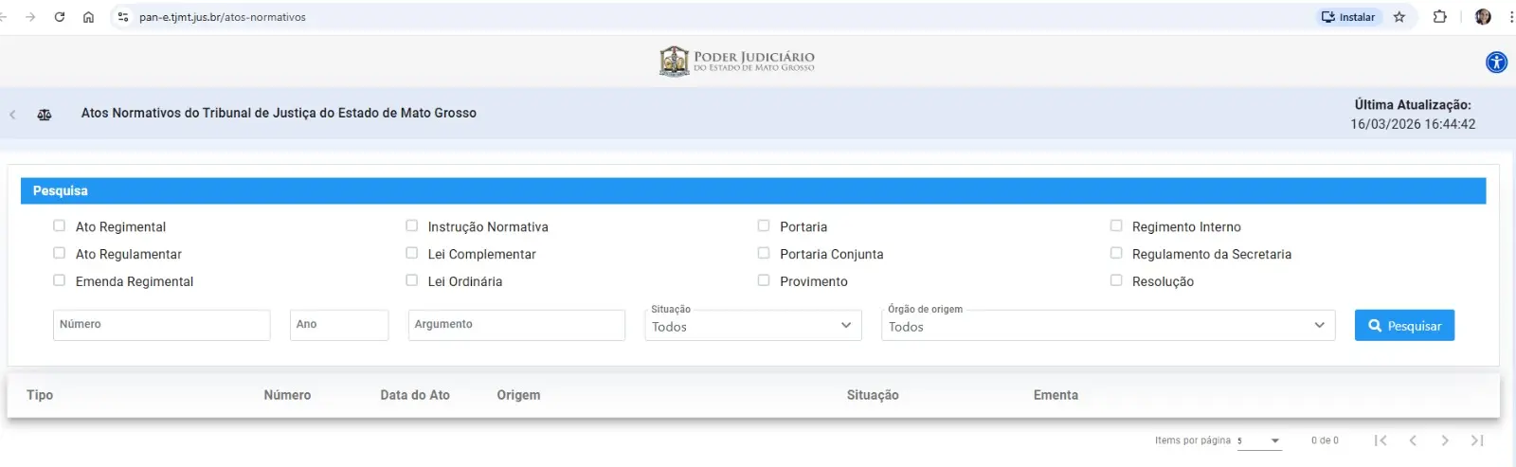Select the Portaria Conjunta checkbox
This screenshot has height=467, width=1516.
pos(764,253)
